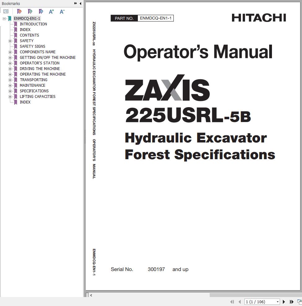302x306 pixels.
Task: Expand the SPECIFICATIONS bookmark
Action: pos(10,91)
